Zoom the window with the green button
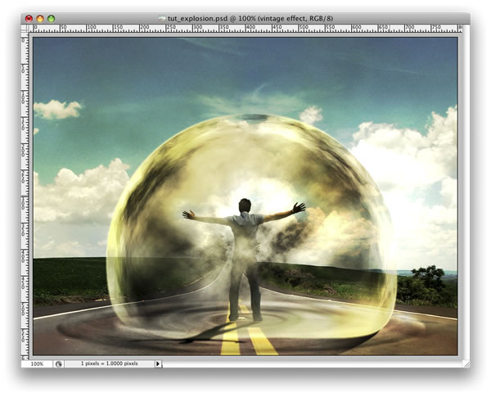 coord(52,19)
